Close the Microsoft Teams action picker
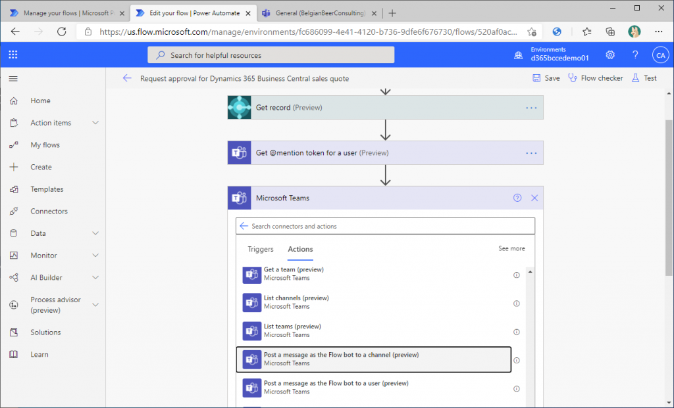The width and height of the screenshot is (674, 408). (x=534, y=198)
